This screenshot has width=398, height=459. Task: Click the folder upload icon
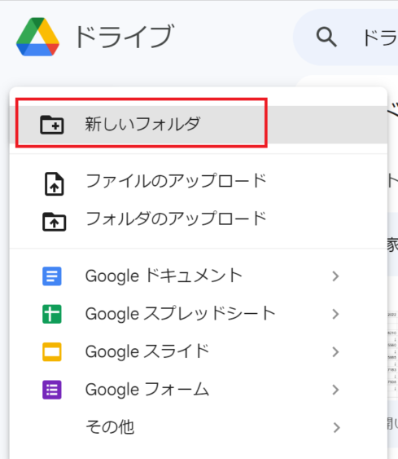(54, 222)
